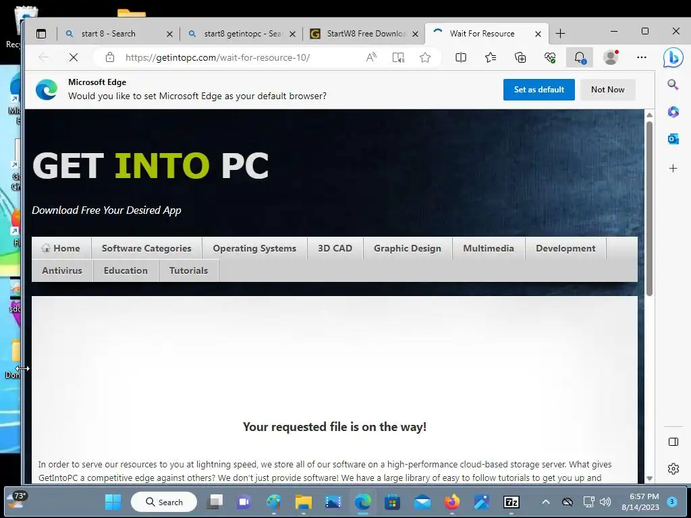Add a sidebar app plus icon
Viewport: 691px width, 518px height.
point(673,168)
